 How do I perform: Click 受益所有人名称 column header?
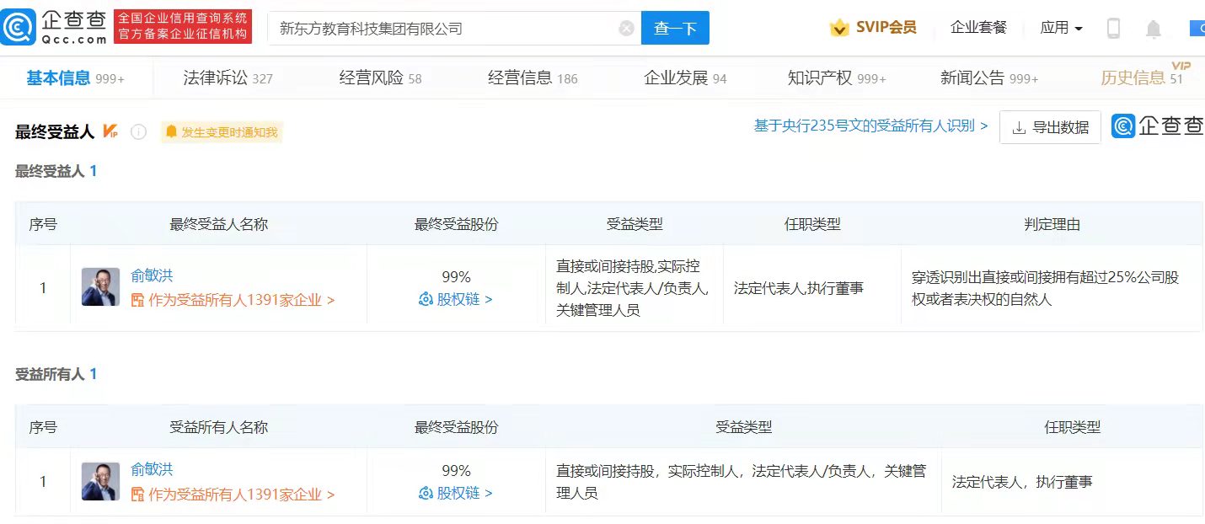[x=219, y=426]
